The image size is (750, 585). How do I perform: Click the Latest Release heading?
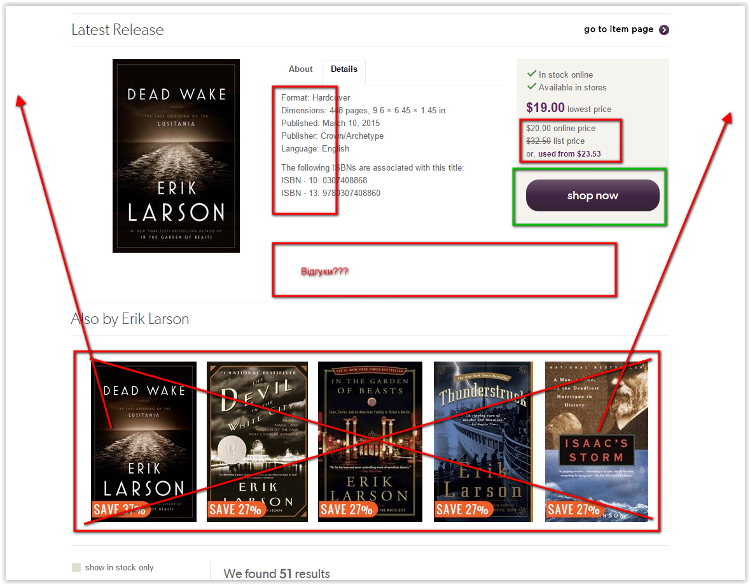pyautogui.click(x=118, y=30)
